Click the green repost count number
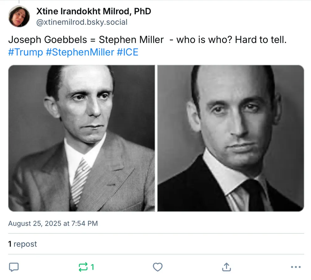311x280 pixels. click(92, 267)
